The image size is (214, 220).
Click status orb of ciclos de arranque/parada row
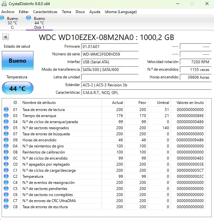pyautogui.click(x=6, y=122)
